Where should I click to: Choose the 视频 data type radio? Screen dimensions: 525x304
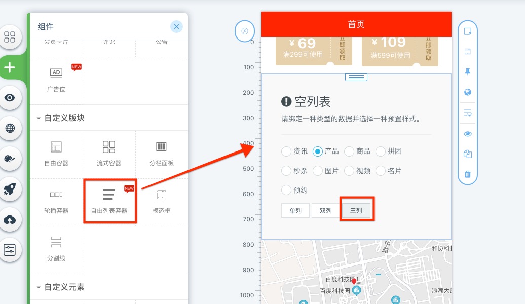click(x=349, y=171)
